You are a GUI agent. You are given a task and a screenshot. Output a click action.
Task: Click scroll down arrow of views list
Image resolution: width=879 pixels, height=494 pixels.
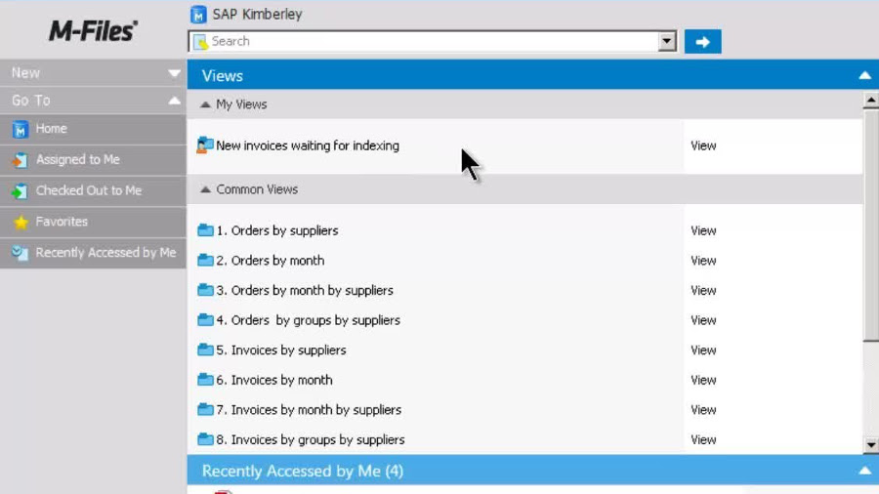tap(870, 445)
